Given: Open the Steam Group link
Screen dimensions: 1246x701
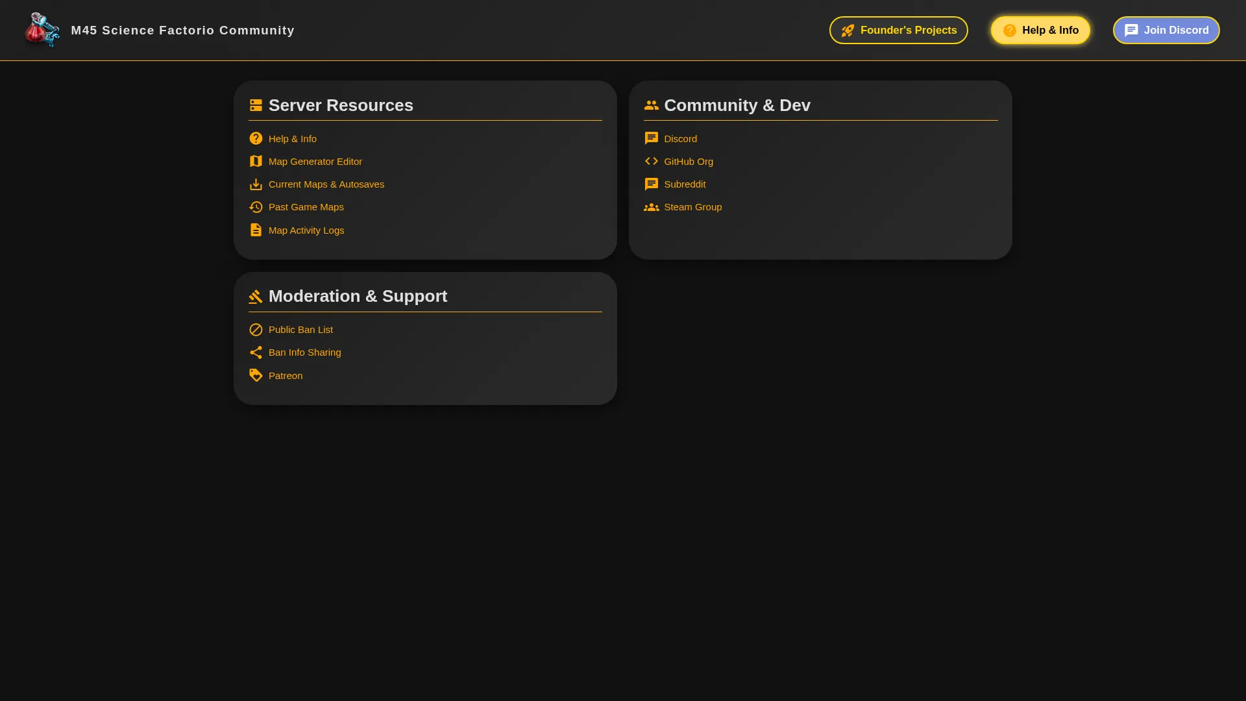Looking at the screenshot, I should tap(693, 207).
